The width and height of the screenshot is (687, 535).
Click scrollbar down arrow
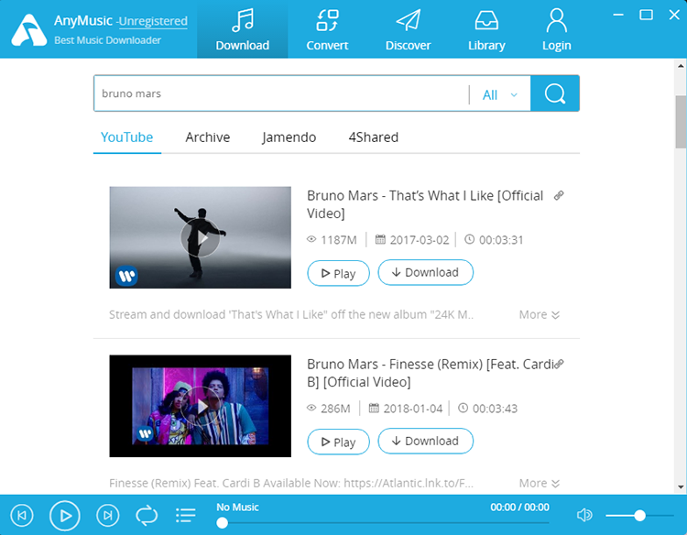681,486
